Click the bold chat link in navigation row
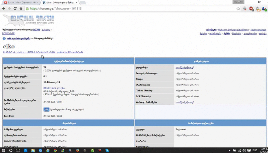This screenshot has height=153, width=268. click(227, 33)
